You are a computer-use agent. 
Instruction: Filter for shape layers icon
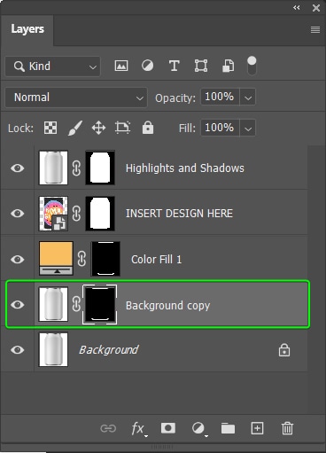coord(201,66)
